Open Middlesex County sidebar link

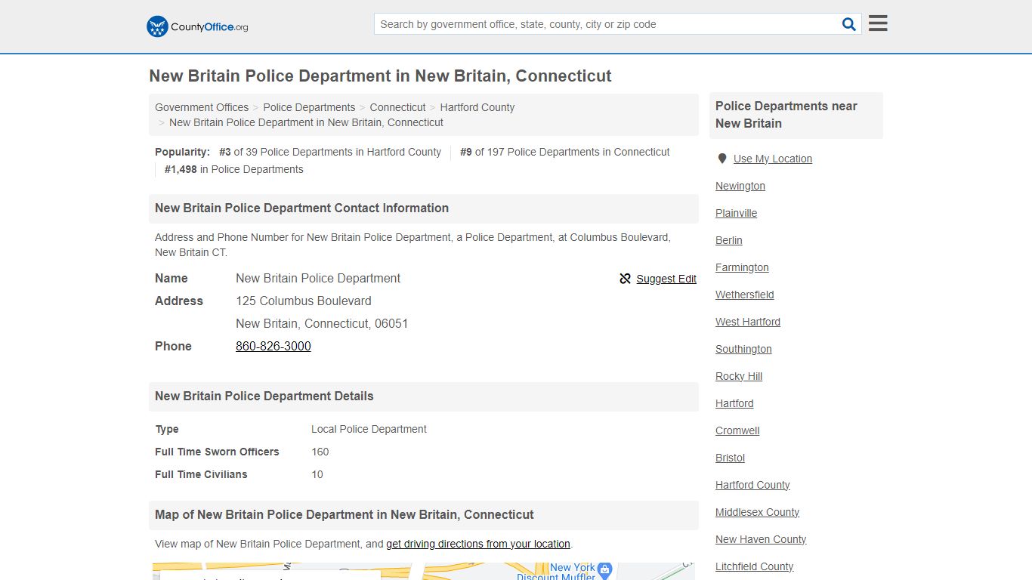757,512
